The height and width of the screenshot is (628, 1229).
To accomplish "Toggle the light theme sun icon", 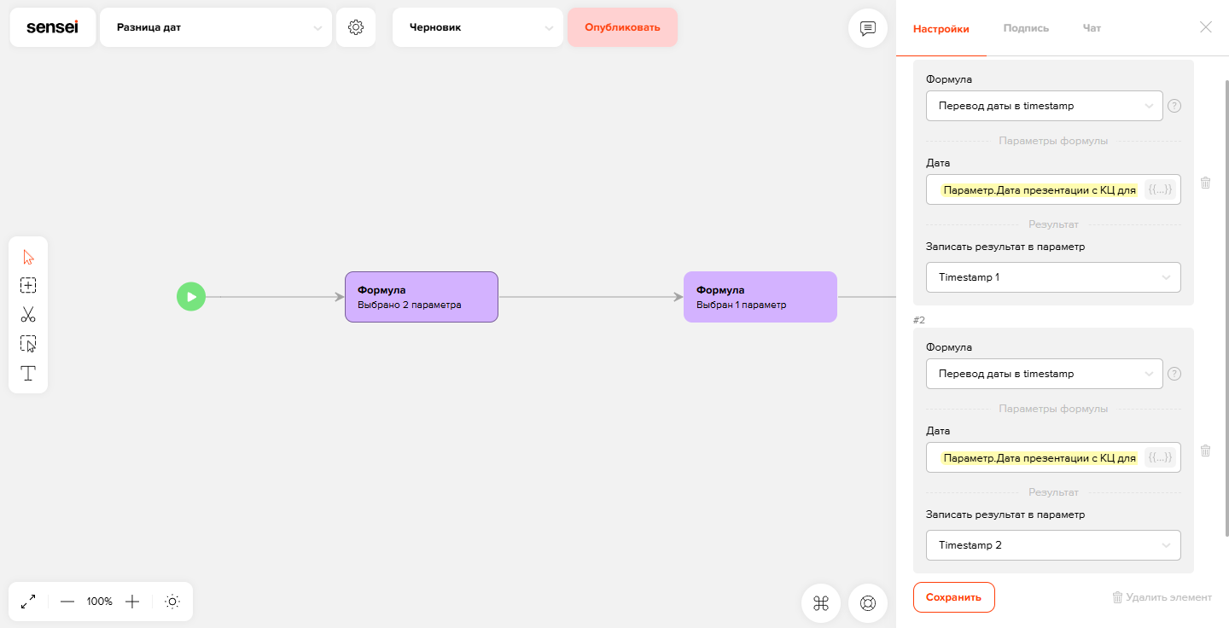I will pos(172,602).
